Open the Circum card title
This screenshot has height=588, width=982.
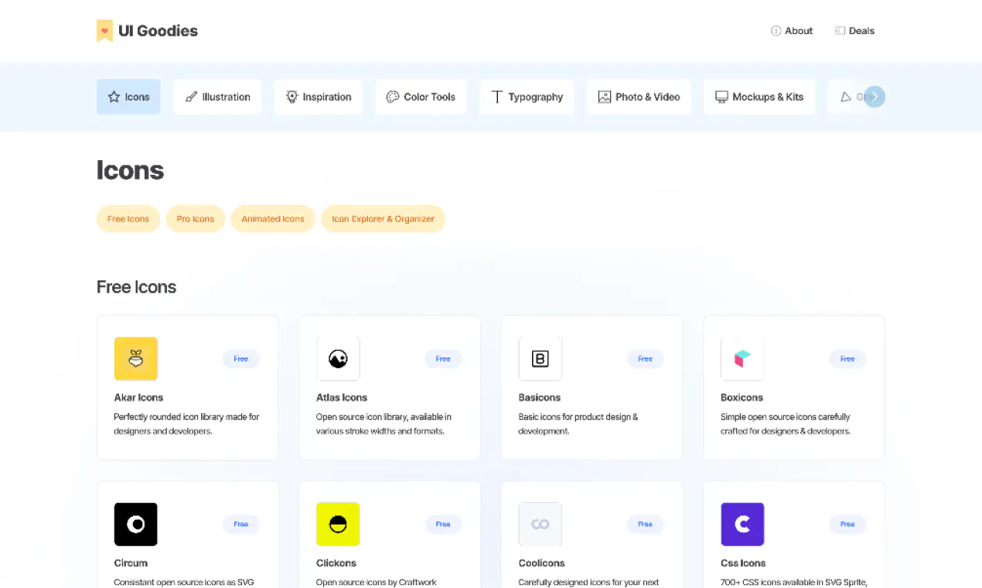coord(131,563)
